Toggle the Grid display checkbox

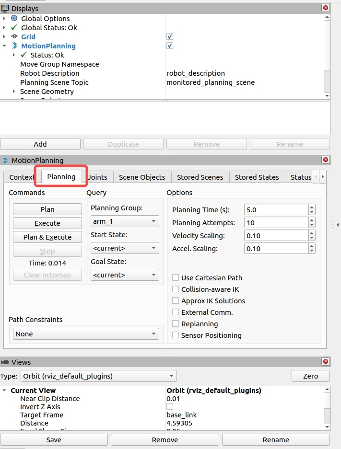[170, 36]
